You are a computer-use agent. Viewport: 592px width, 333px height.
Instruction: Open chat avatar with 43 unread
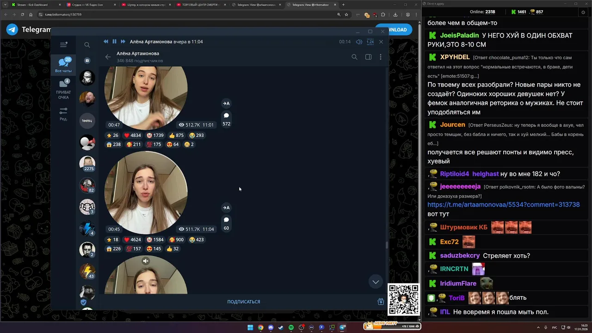tap(87, 271)
